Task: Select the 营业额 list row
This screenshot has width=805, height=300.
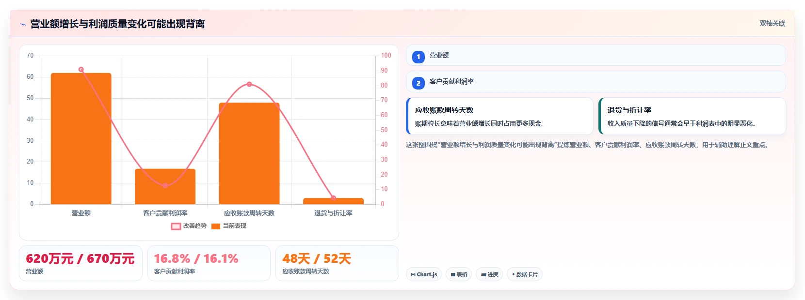Action: click(596, 55)
